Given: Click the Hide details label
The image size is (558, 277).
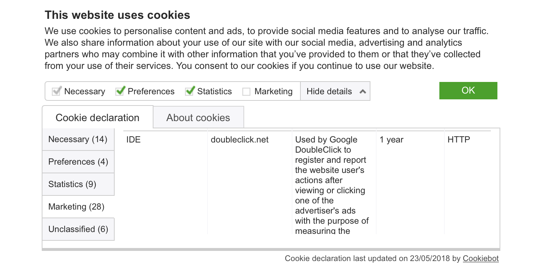Looking at the screenshot, I should point(329,91).
